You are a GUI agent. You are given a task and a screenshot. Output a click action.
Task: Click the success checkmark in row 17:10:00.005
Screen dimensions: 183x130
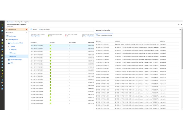(51, 67)
